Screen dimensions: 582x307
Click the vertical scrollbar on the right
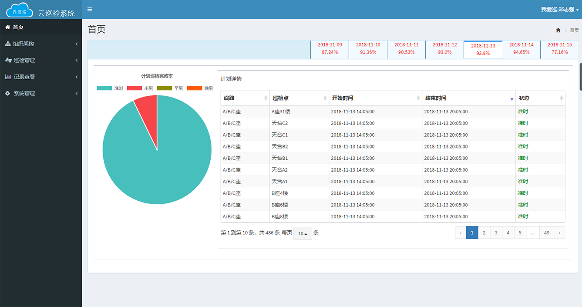(x=579, y=76)
